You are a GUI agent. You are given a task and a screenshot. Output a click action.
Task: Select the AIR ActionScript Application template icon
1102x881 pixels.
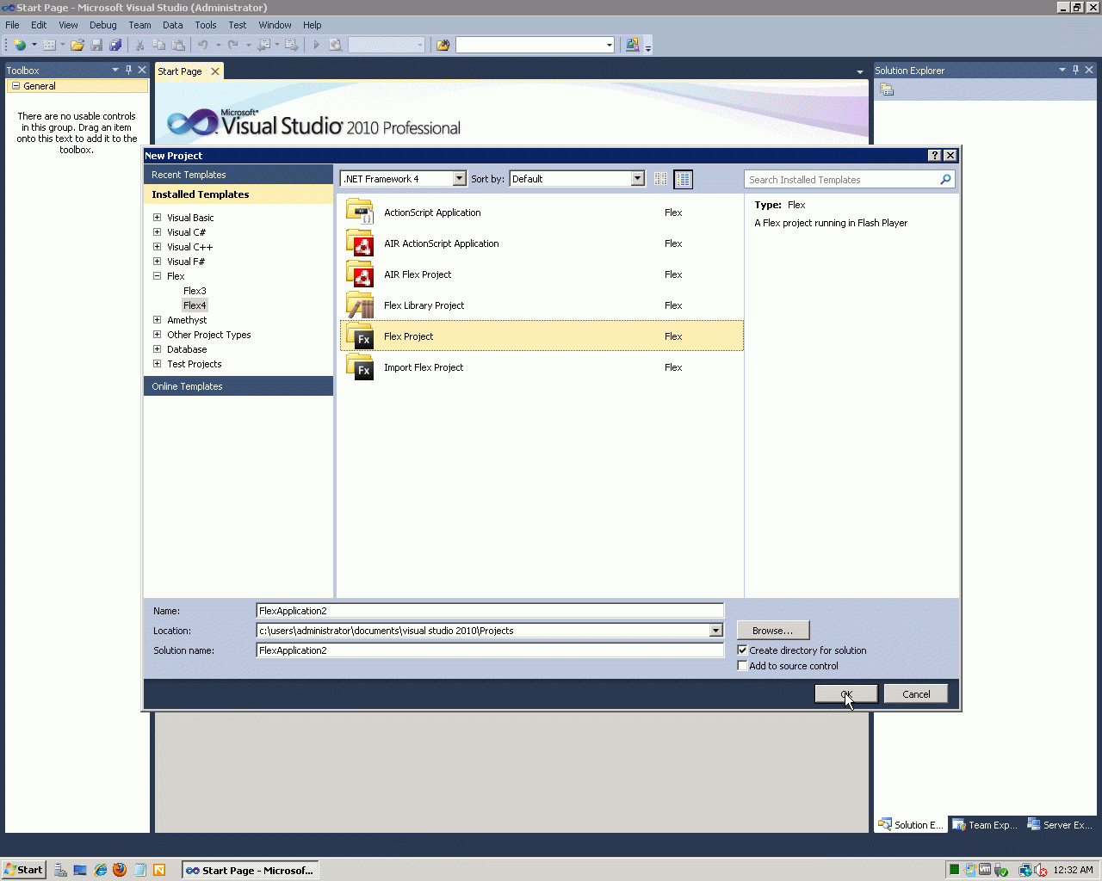(360, 243)
